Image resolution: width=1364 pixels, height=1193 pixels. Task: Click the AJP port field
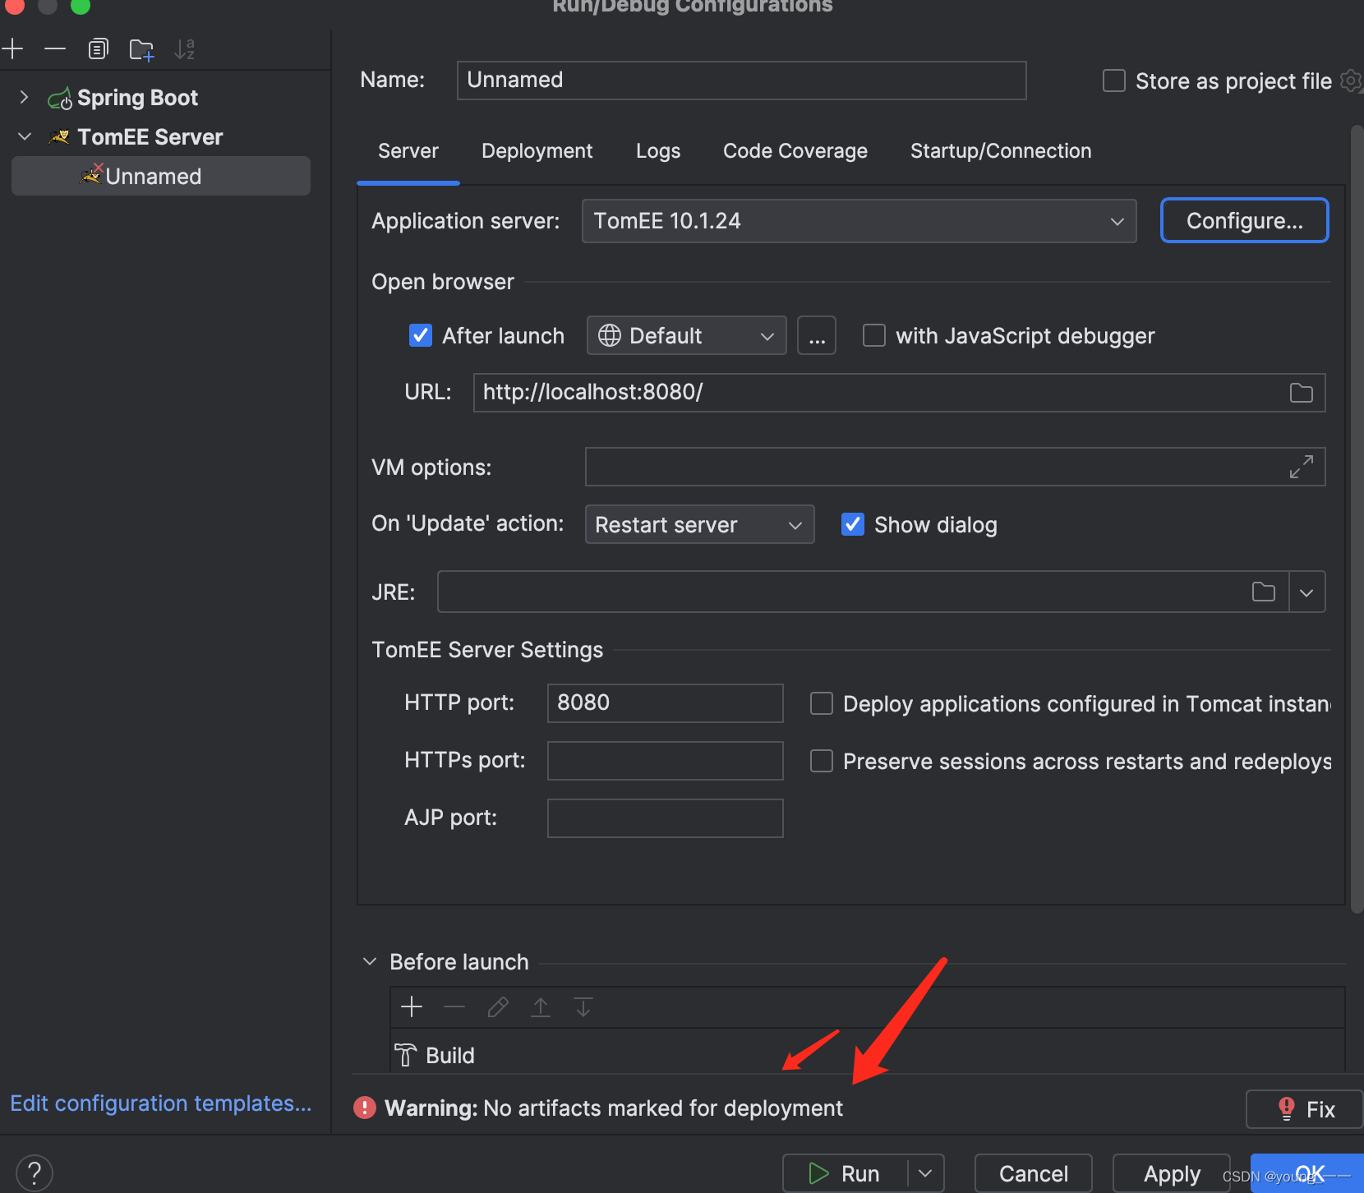pos(666,818)
